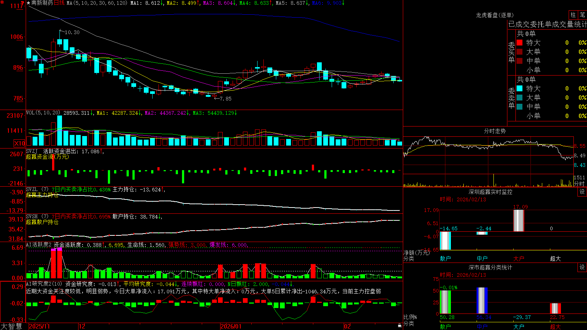
Task: Switch 龙虎看盘 to 笔 view
Action: tap(582, 15)
